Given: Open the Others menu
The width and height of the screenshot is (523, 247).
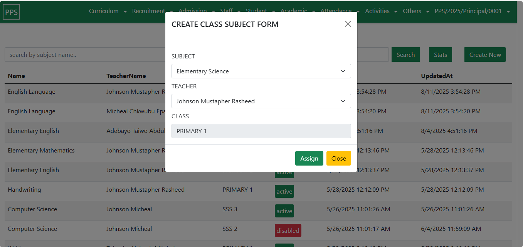Looking at the screenshot, I should 415,11.
